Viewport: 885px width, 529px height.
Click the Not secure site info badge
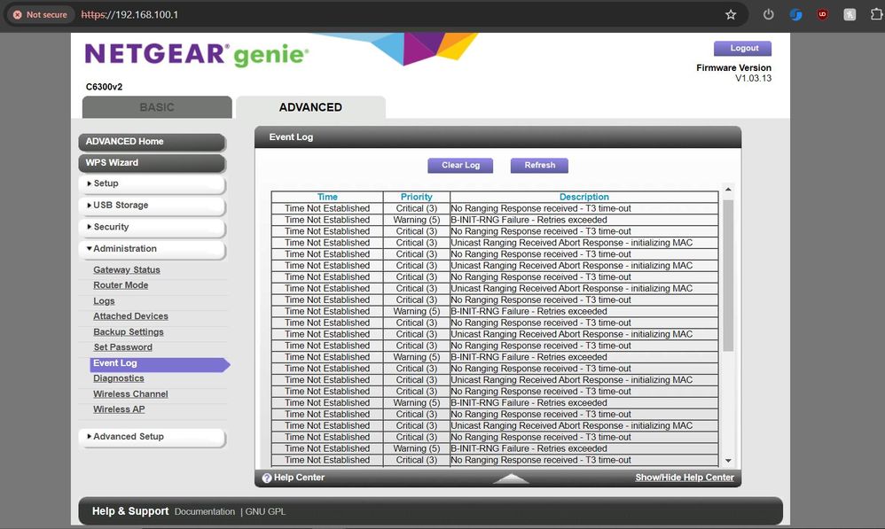pyautogui.click(x=40, y=15)
